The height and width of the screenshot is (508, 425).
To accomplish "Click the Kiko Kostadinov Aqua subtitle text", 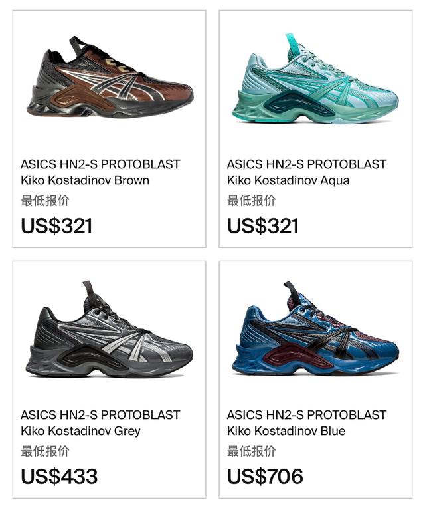I will tap(288, 180).
